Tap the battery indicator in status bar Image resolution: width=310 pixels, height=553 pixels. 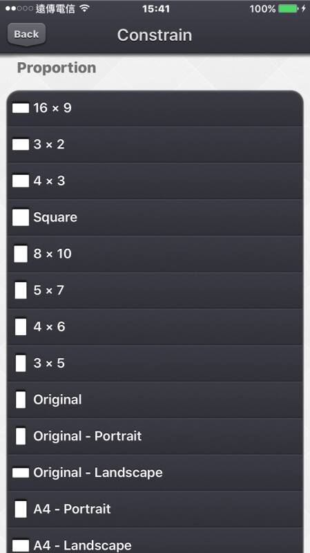click(288, 8)
